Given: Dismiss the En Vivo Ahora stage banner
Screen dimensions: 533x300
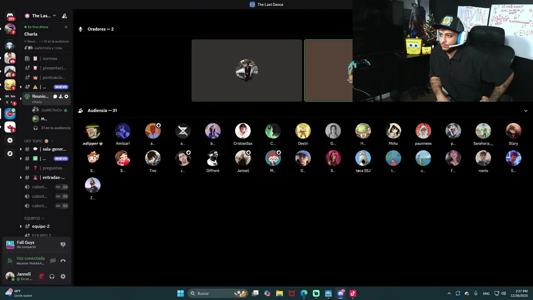Looking at the screenshot, I should [x=66, y=27].
